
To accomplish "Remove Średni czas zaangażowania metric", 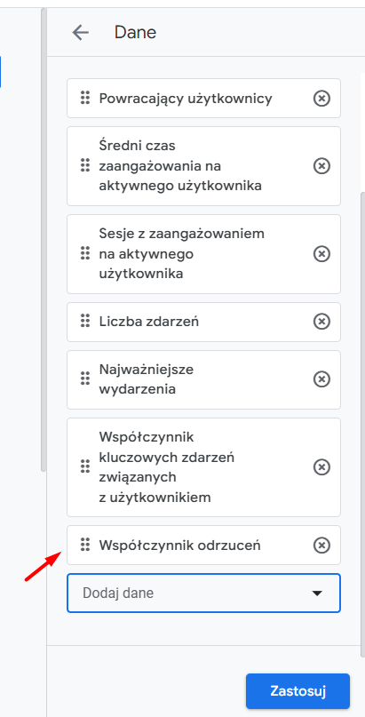I will click(x=321, y=166).
